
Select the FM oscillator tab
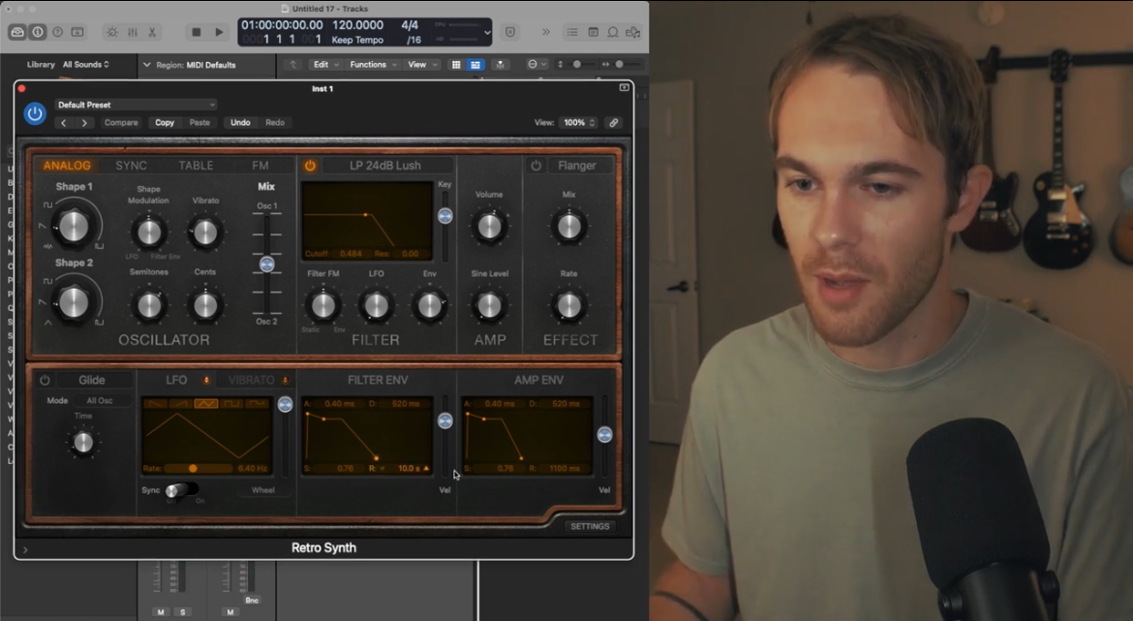point(260,166)
